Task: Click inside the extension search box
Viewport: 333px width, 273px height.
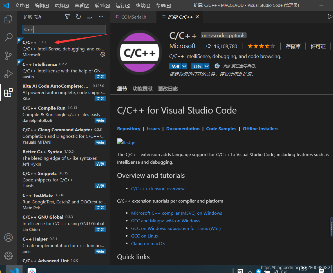Action: [64, 29]
